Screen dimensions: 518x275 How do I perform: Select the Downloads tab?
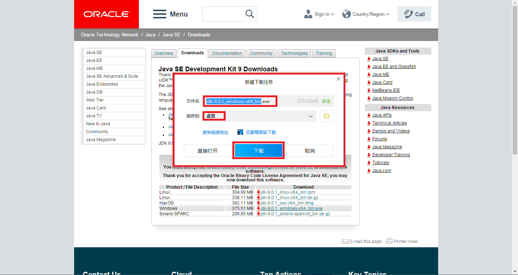[192, 53]
